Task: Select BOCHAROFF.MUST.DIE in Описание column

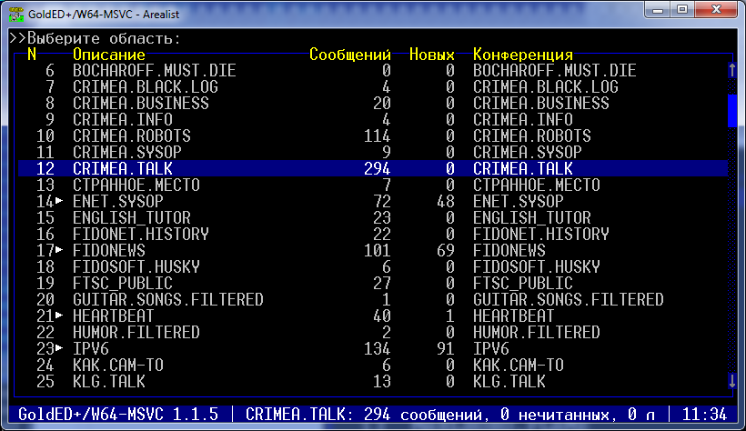Action: (154, 70)
